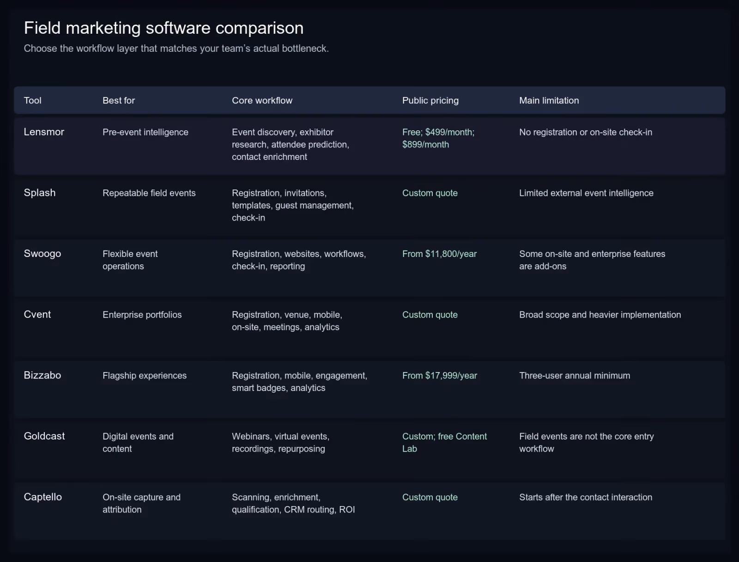Click 'Custom; free Content Lab' pricing
Viewport: 739px width, 562px height.
pyautogui.click(x=444, y=442)
